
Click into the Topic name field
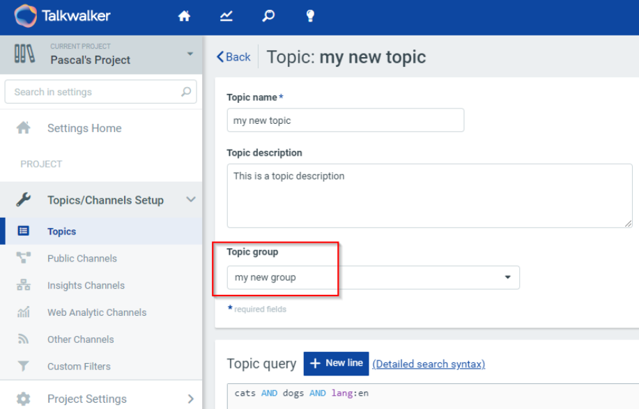click(345, 120)
